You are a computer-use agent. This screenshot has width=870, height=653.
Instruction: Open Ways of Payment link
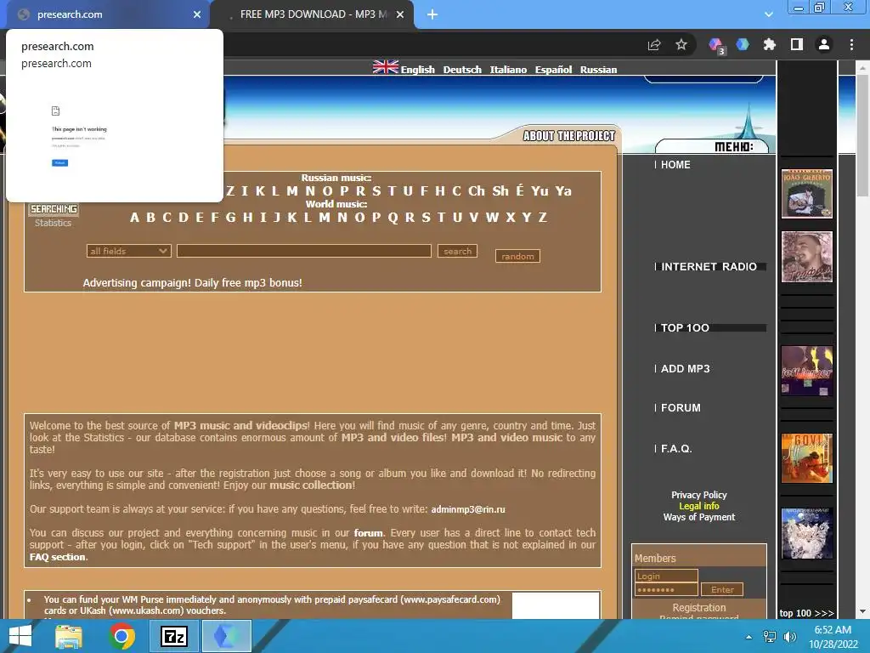pos(698,517)
